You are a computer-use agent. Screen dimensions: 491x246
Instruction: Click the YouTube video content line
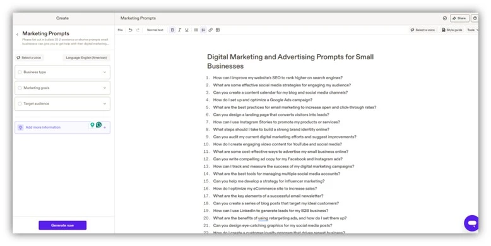pos(278,144)
